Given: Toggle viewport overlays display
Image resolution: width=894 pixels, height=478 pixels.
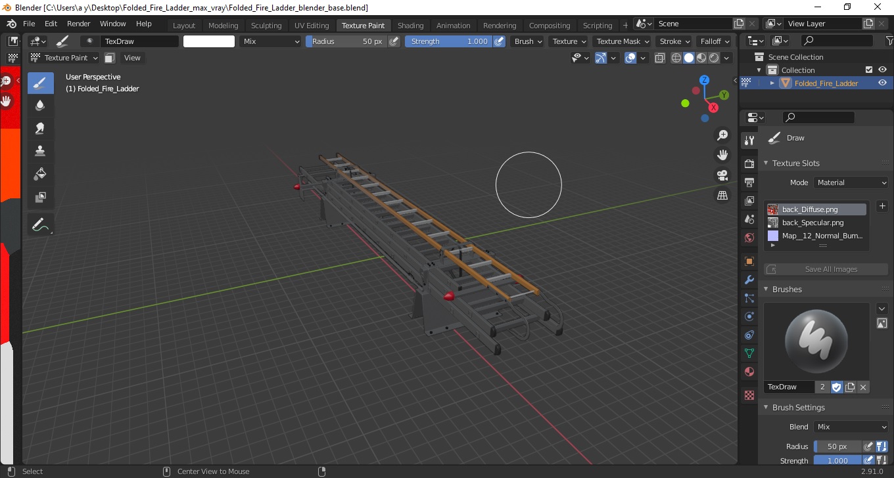Looking at the screenshot, I should (x=630, y=58).
